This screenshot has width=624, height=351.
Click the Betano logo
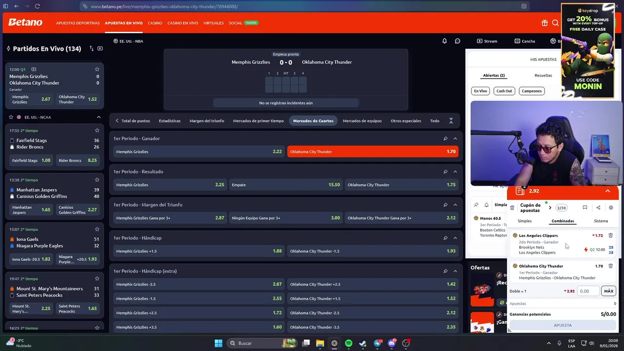point(25,22)
